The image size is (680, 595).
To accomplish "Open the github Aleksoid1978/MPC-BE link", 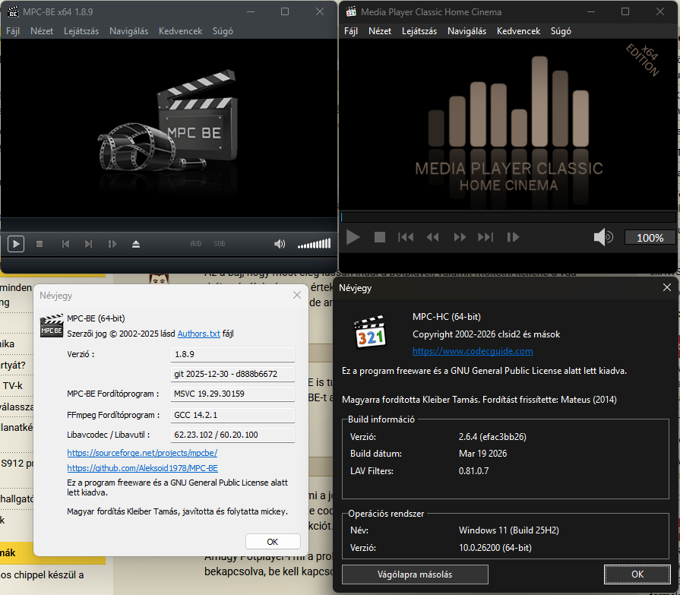I will point(142,468).
